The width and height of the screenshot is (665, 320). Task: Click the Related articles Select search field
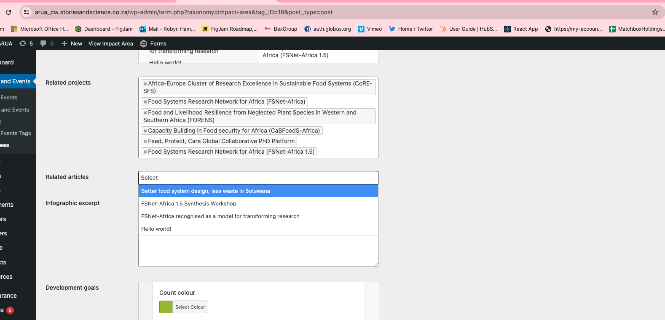click(258, 178)
